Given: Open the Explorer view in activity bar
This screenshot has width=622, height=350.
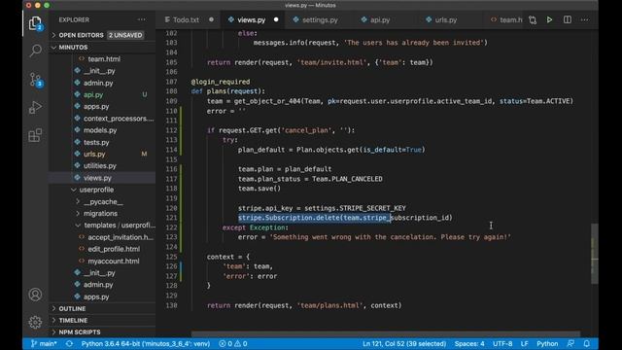Looking at the screenshot, I should (35, 23).
